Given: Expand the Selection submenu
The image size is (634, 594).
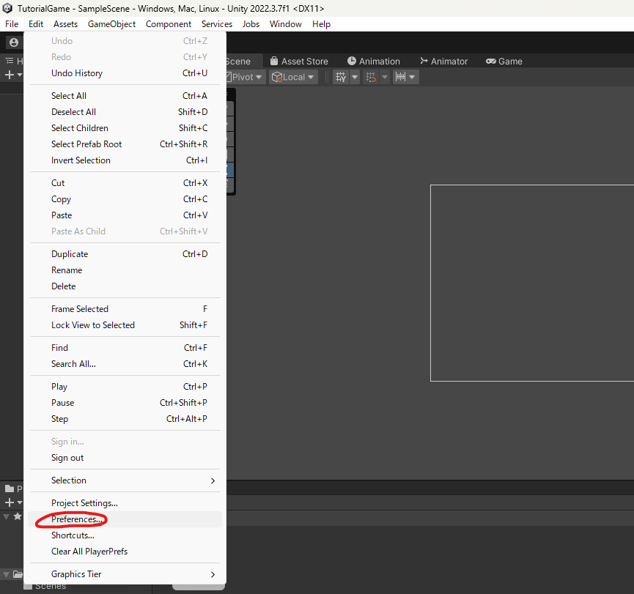Looking at the screenshot, I should click(x=125, y=480).
